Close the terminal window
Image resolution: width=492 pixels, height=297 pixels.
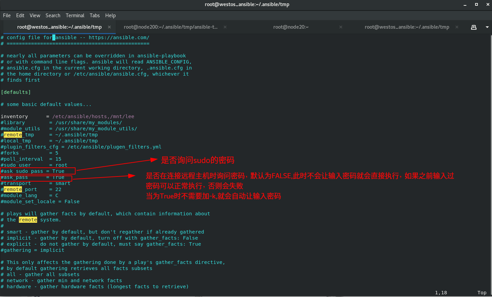488,4
